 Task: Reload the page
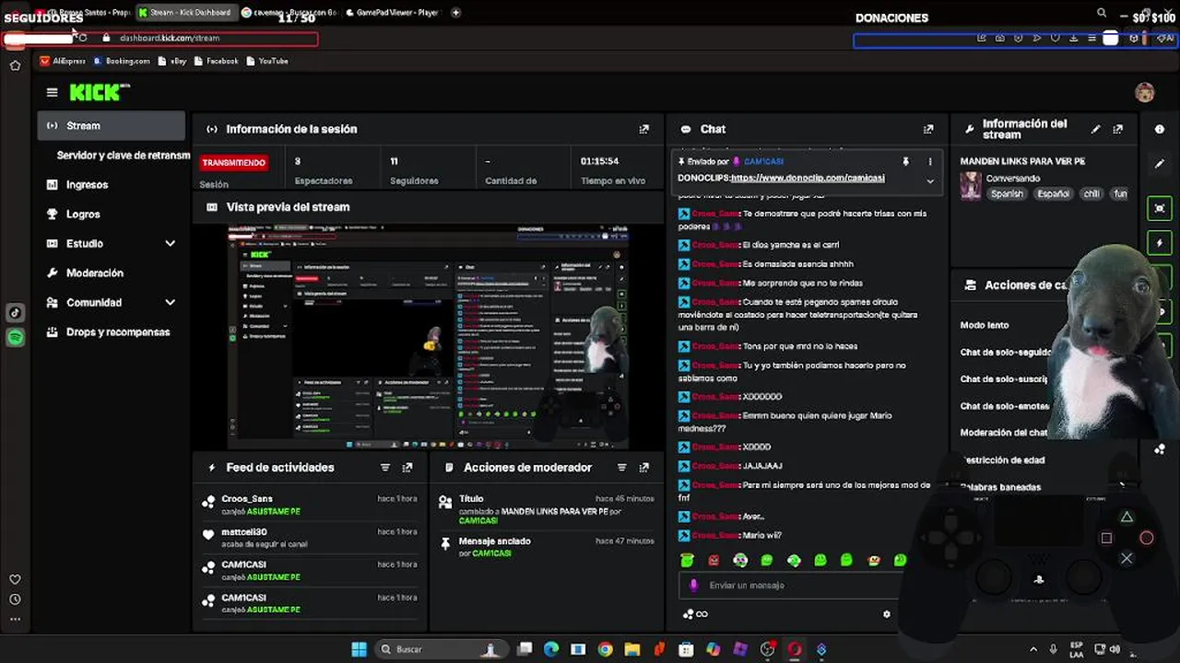tap(83, 38)
